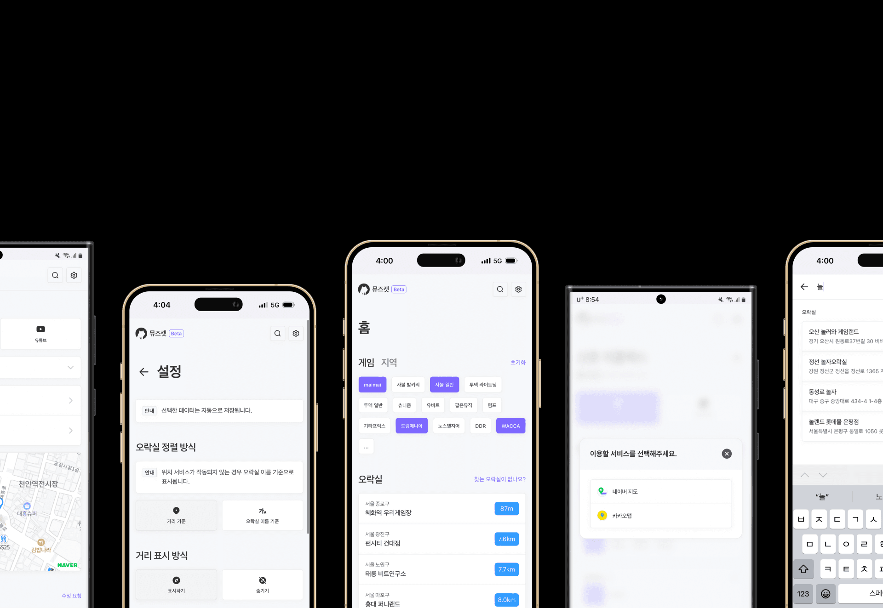Toggle mamai genre filter chip

coord(373,384)
